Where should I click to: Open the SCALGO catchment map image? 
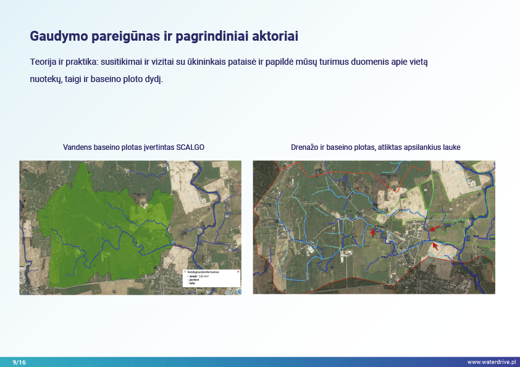tap(130, 227)
